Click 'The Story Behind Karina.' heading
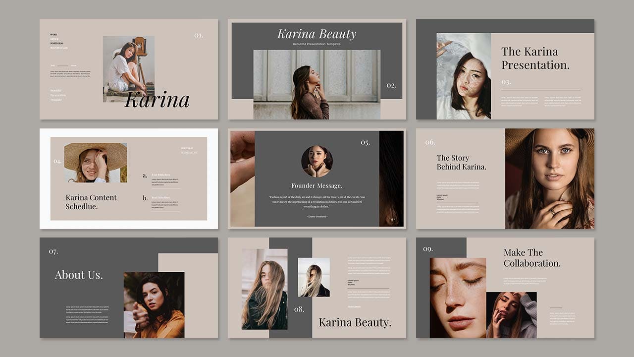Image resolution: width=634 pixels, height=357 pixels. click(461, 162)
